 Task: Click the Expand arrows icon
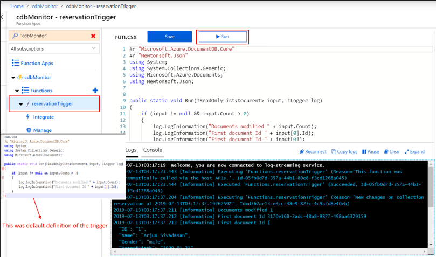(407, 152)
